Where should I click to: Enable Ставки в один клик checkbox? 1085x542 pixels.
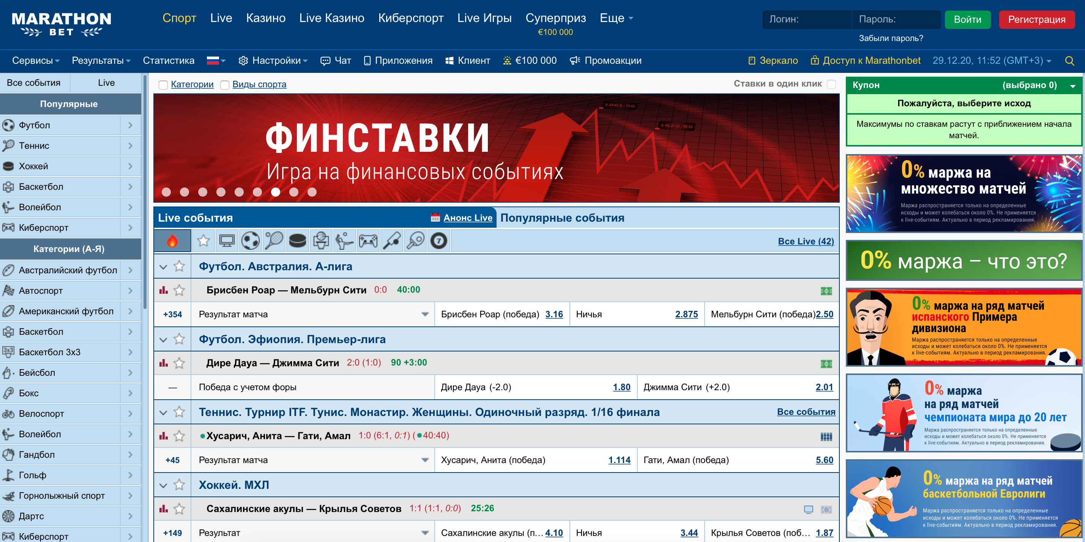pyautogui.click(x=831, y=84)
